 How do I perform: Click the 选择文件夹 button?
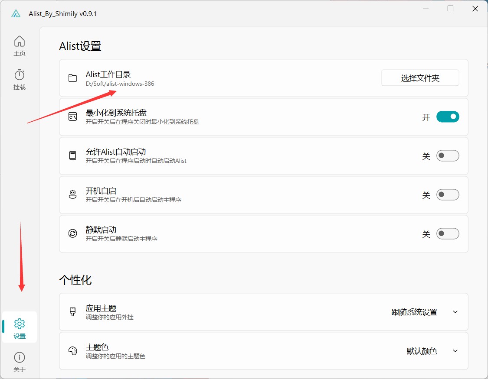420,78
